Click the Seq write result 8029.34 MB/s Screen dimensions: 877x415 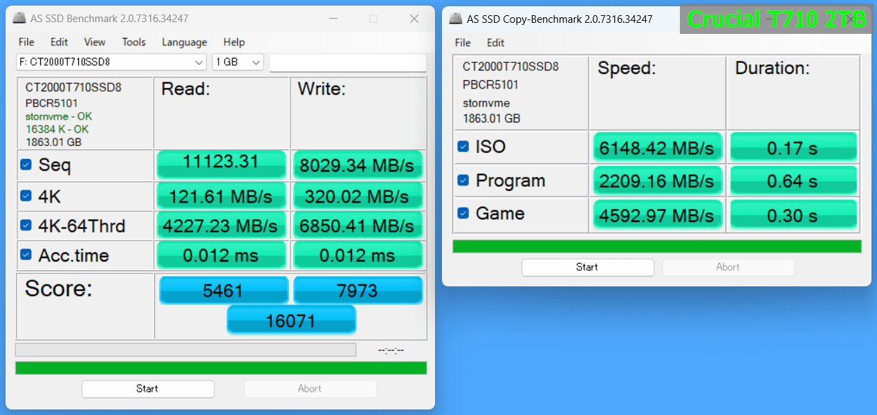tap(358, 165)
